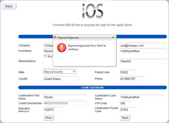This screenshot has height=123, width=169.
Task: Close the Payment Approval dialog
Action: (113, 37)
